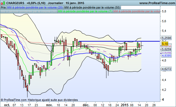Screen dimensions: 176x107
Task: Click the 5,0259 price label on axis
Action: coord(167,49)
